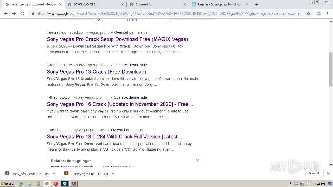Show all downloads
333x187 pixels.
314,173
